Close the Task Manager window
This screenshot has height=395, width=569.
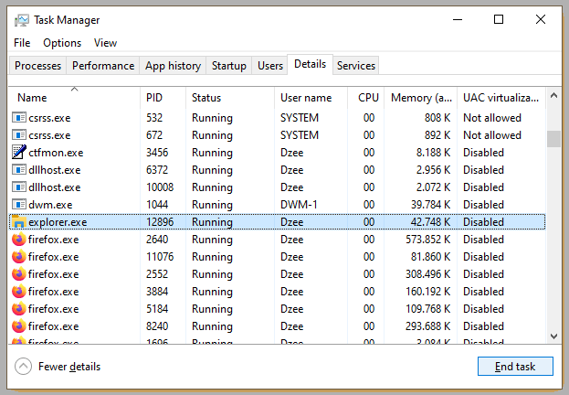tap(541, 19)
